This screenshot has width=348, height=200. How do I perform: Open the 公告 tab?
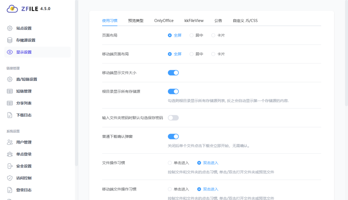coord(218,20)
